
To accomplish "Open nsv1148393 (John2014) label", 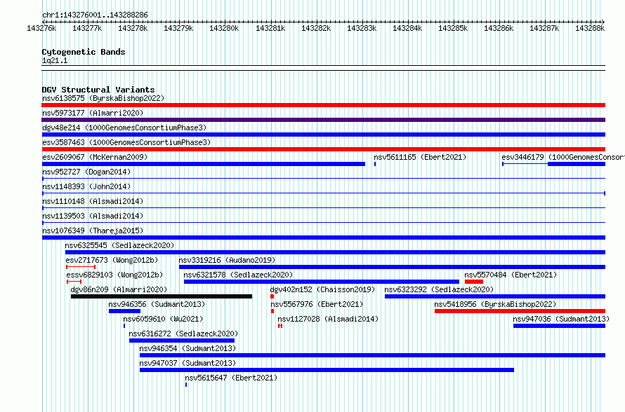I will [x=86, y=186].
